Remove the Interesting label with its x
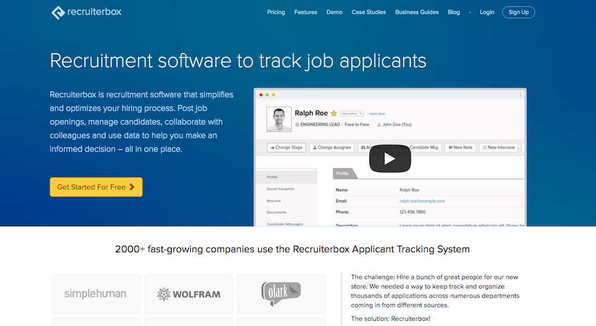Screen dimensions: 596x326 [x=361, y=113]
